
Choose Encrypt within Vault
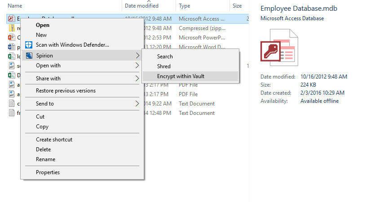click(x=181, y=76)
